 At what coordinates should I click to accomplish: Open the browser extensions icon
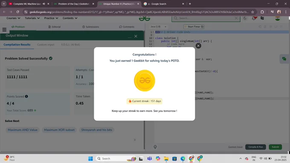pyautogui.click(x=262, y=12)
